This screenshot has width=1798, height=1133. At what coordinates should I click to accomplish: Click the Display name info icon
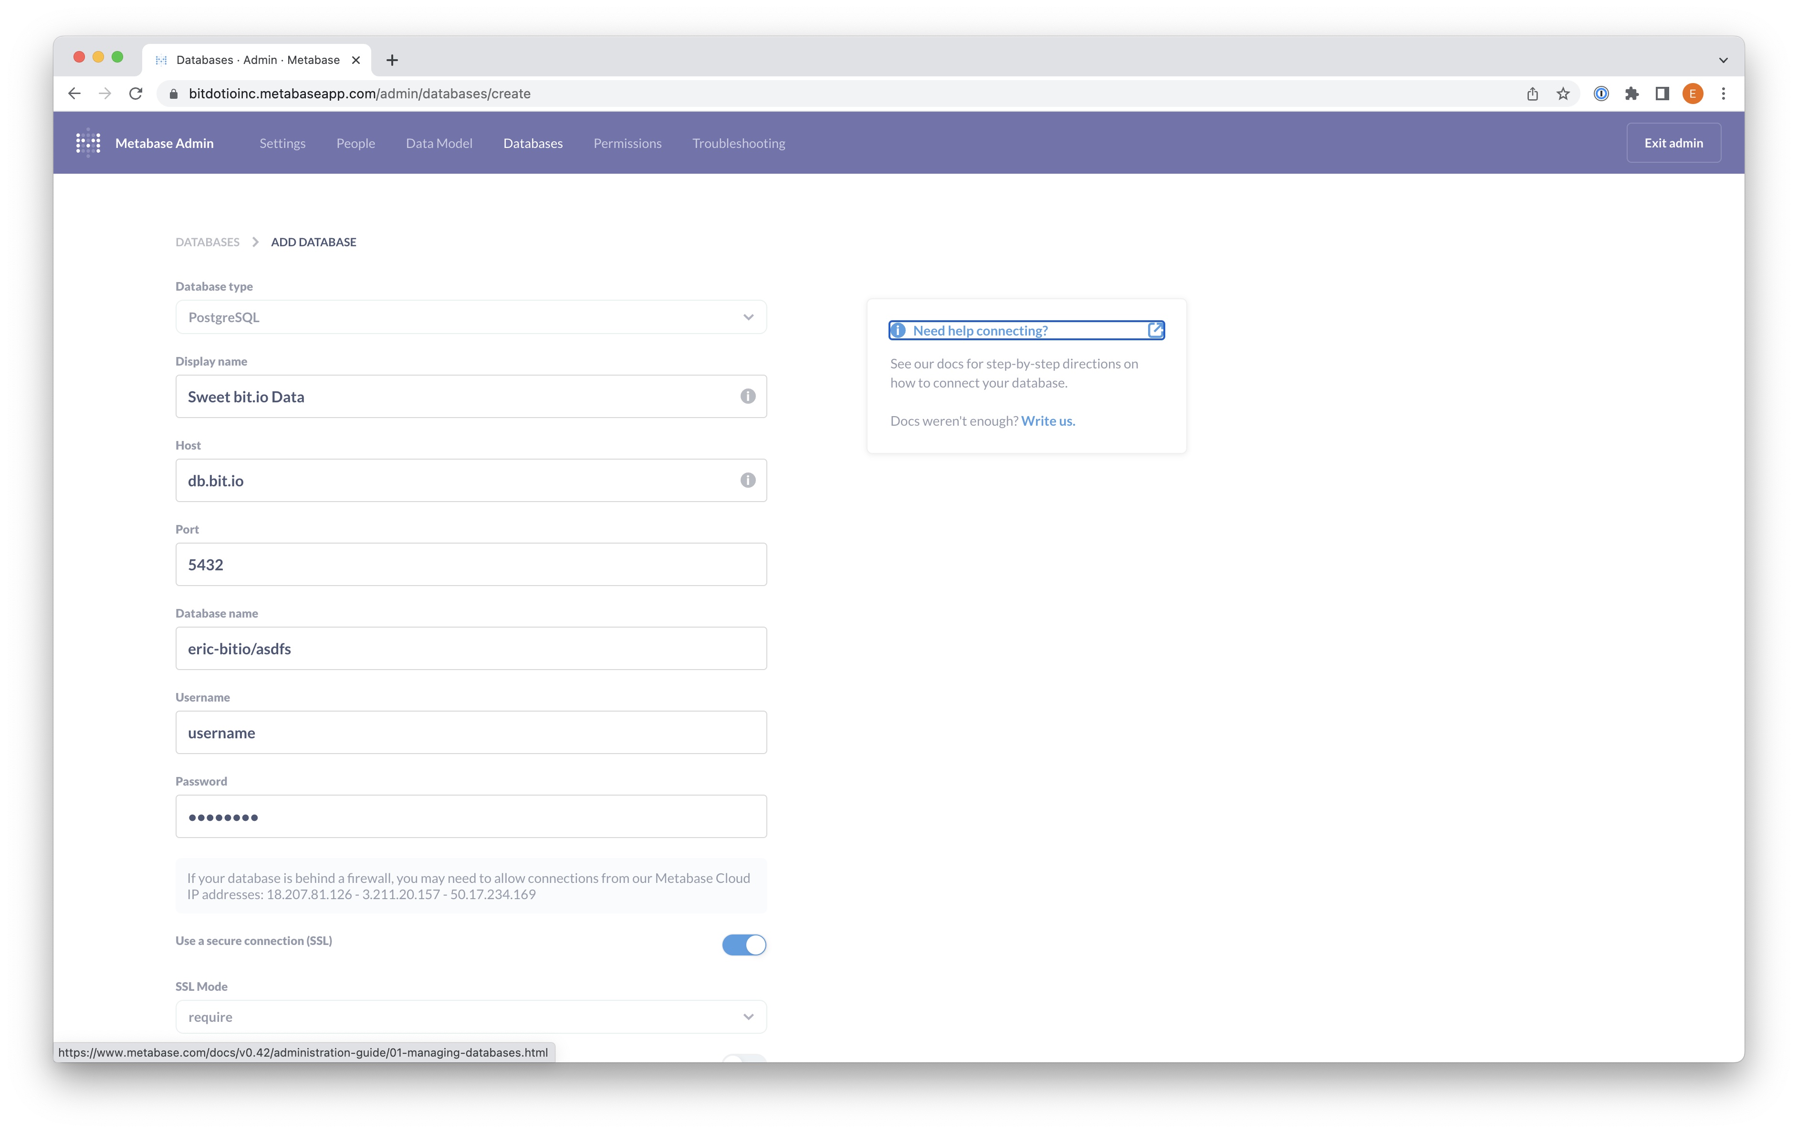[747, 397]
